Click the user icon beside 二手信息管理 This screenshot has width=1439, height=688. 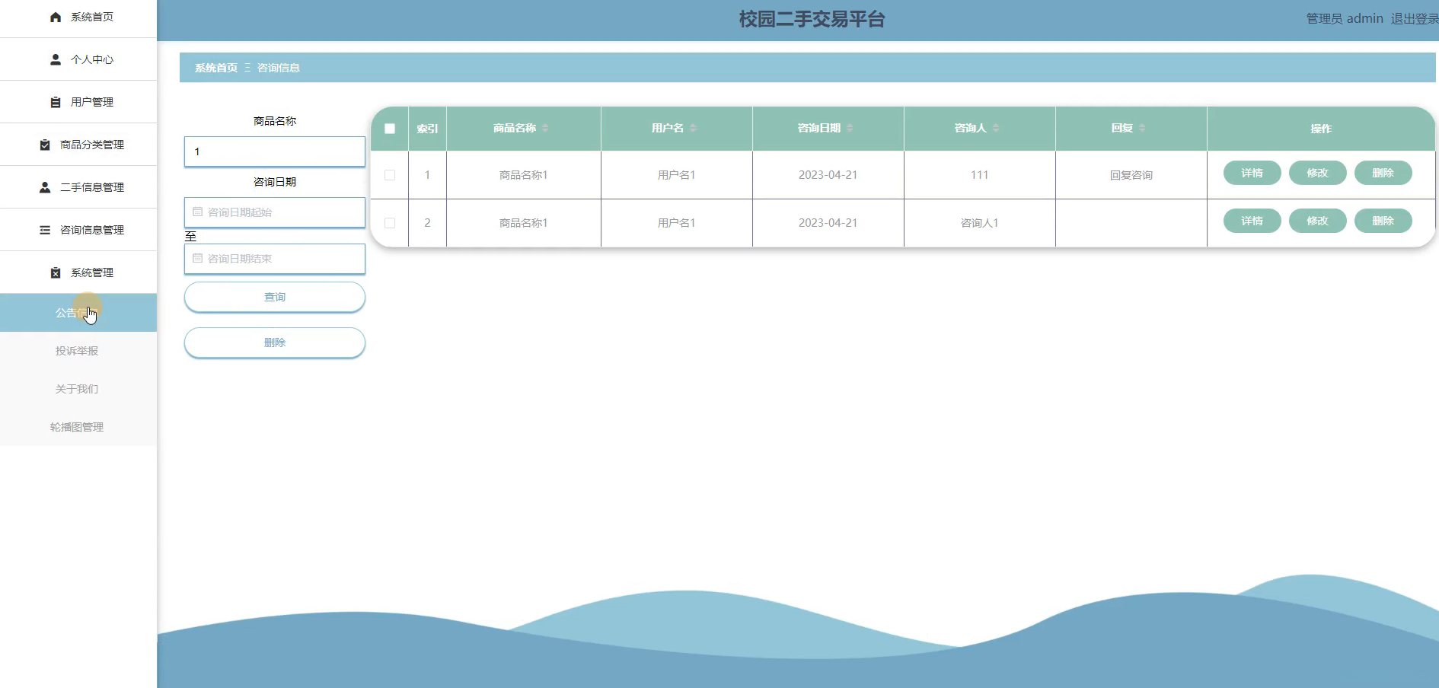point(45,187)
